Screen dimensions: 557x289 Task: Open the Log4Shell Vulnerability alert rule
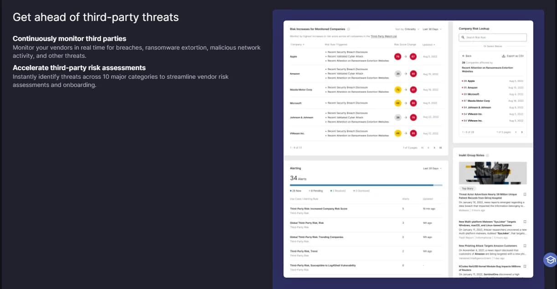323,265
